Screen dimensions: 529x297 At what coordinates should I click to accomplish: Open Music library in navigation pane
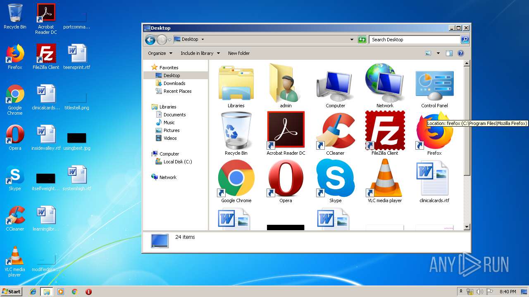tap(169, 123)
